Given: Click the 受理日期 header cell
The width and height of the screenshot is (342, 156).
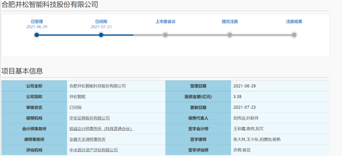Looking at the screenshot, I should pos(198,86).
